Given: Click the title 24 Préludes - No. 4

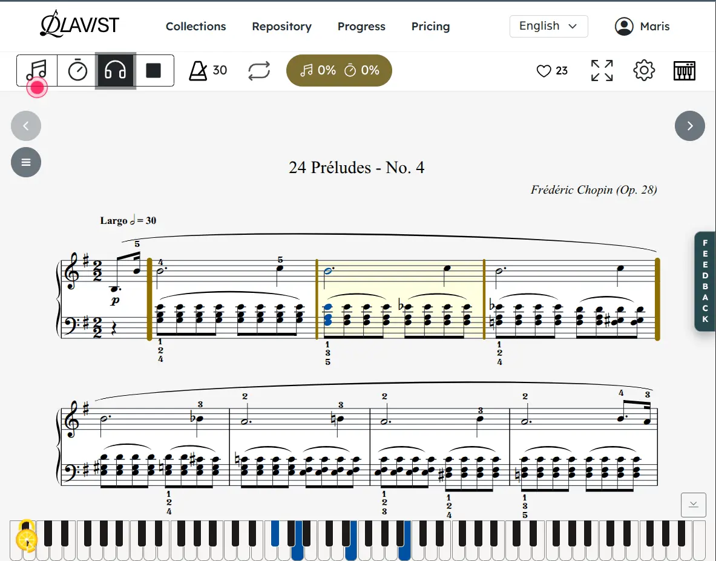Looking at the screenshot, I should point(356,168).
